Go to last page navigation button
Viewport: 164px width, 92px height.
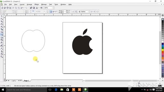(21, 81)
